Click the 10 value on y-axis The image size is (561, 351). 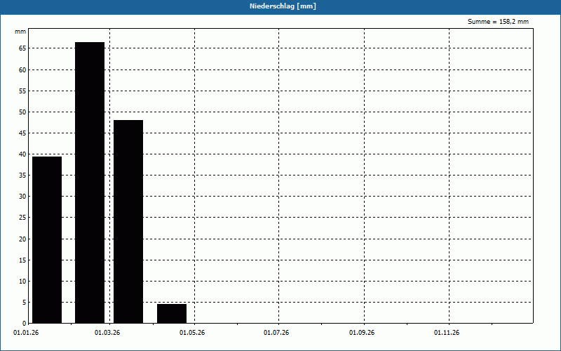pos(22,282)
